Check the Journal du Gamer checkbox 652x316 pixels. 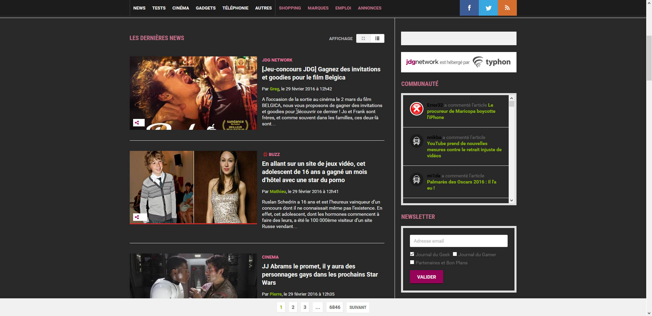(x=455, y=254)
